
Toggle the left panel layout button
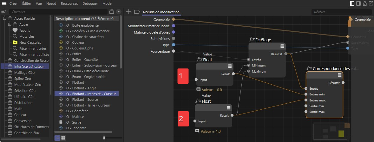[352, 3]
